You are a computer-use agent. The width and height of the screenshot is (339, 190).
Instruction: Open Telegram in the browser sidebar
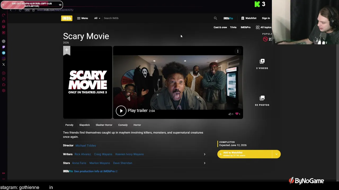point(4,53)
